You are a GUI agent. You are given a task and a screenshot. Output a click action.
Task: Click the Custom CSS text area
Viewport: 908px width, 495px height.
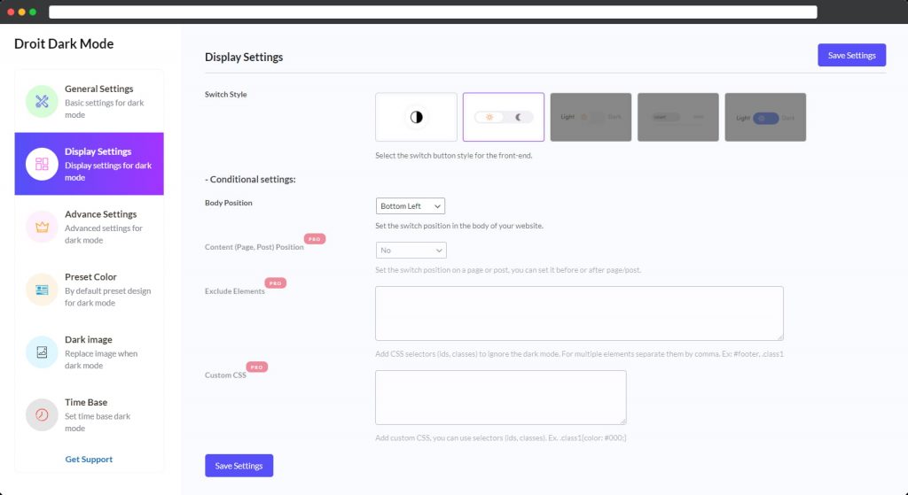(500, 398)
